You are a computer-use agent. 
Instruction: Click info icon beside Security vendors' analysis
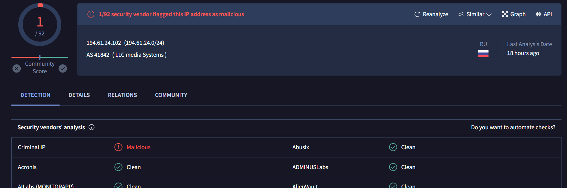coord(92,127)
